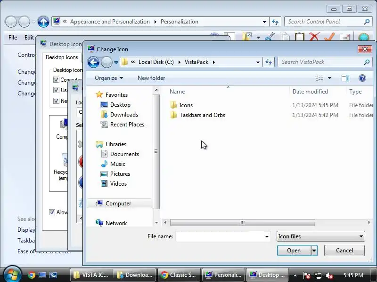Open help with the question mark icon
This screenshot has width=377, height=282.
362,78
